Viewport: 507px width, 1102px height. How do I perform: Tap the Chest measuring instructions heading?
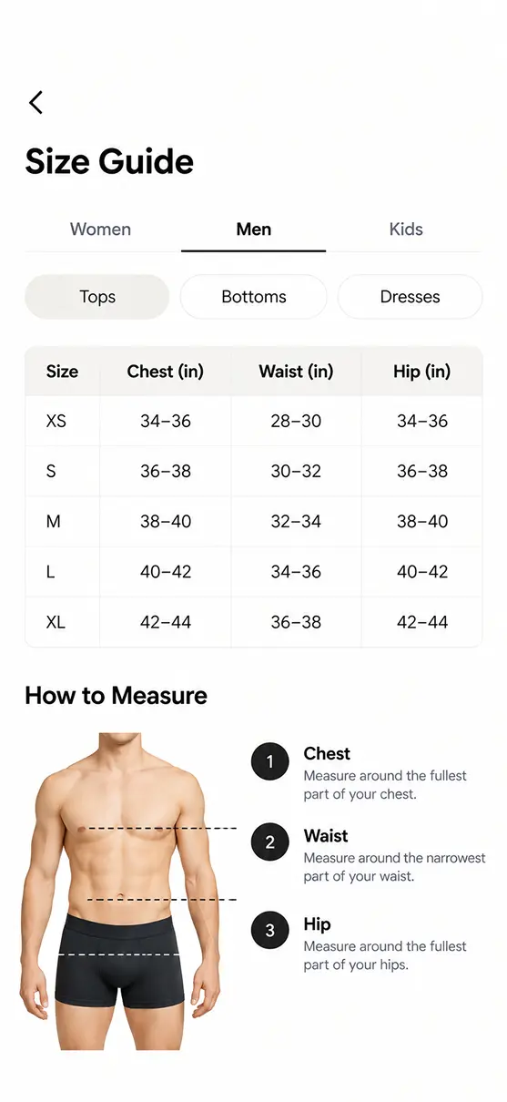point(327,754)
